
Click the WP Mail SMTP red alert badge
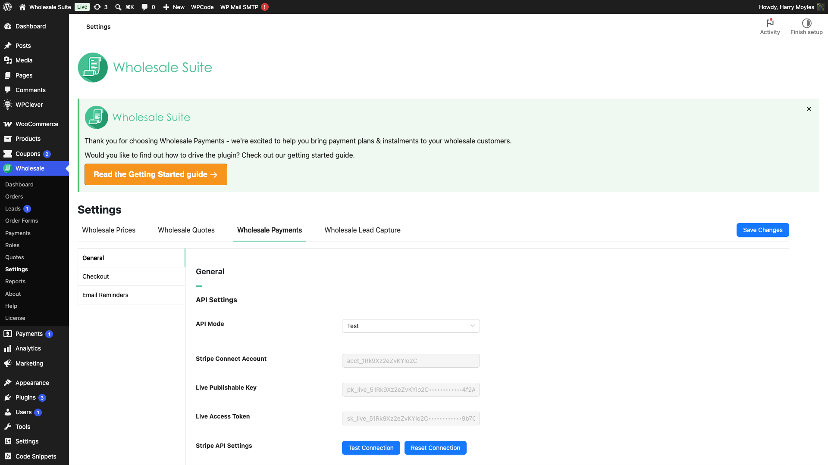[265, 7]
